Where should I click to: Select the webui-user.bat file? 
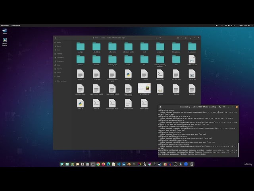[x=128, y=103]
